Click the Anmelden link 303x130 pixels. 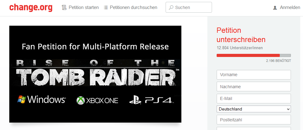click(x=290, y=8)
